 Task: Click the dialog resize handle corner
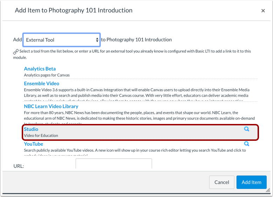pos(268,190)
